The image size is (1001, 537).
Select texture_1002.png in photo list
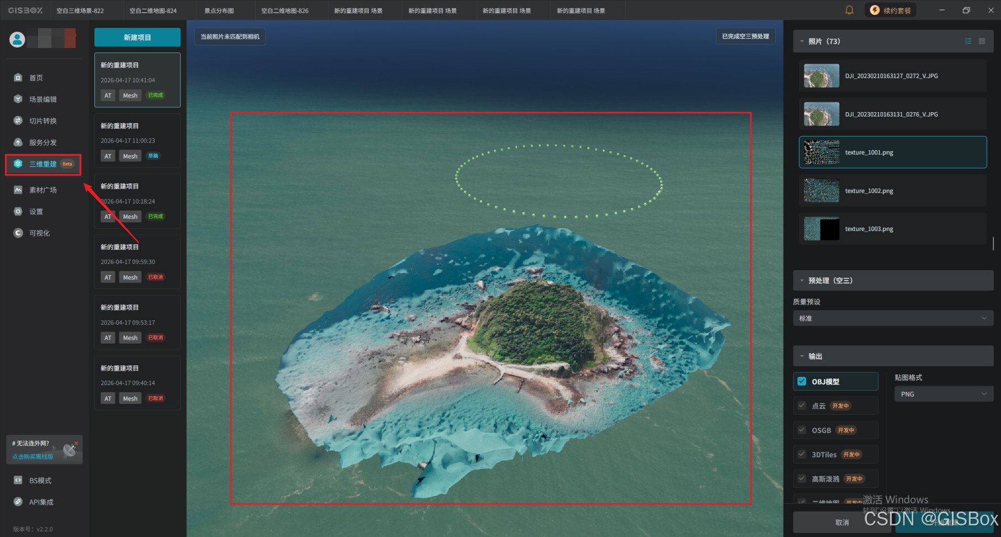pyautogui.click(x=893, y=191)
